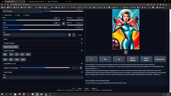This screenshot has height=96, width=171.
Task: Open Store bookmark in bookmarks bar
Action: tap(126, 7)
